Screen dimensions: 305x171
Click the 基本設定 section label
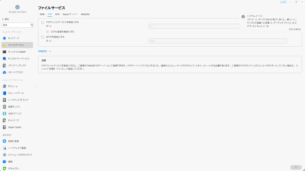7,135
